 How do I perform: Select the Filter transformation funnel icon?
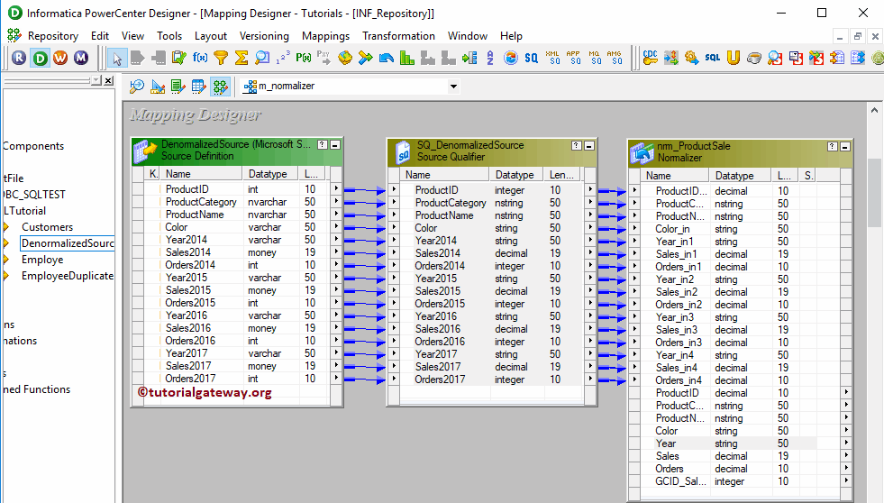pos(221,58)
